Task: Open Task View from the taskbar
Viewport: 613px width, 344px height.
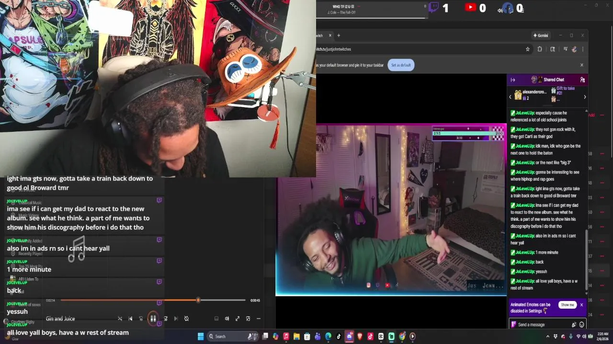Action: [x=265, y=336]
